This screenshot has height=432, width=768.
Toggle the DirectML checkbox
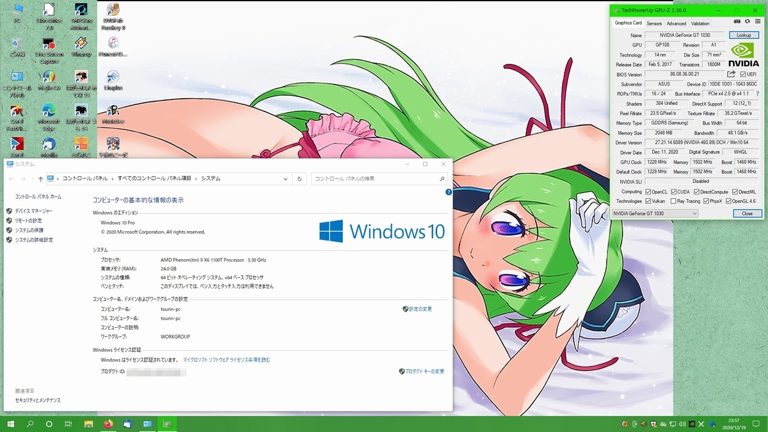(x=735, y=191)
